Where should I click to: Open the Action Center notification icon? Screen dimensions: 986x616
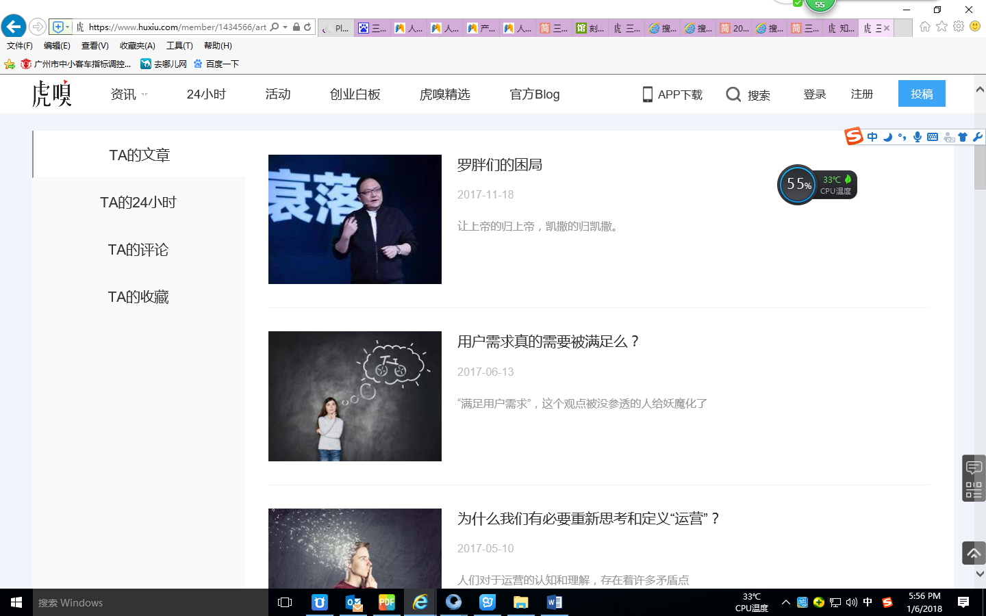(963, 602)
